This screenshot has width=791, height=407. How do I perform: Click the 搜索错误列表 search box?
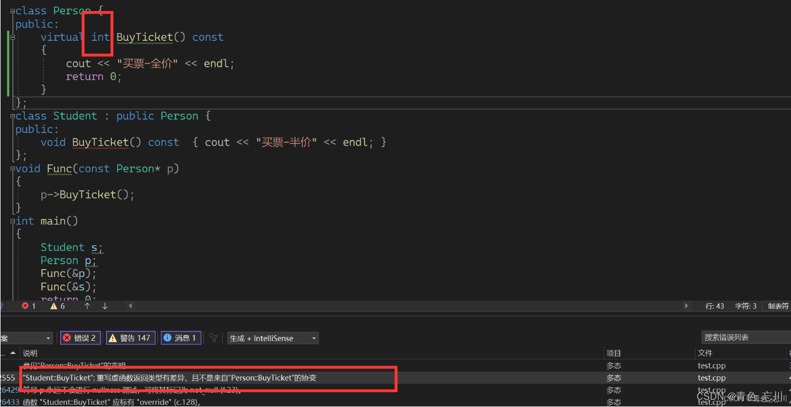tap(746, 337)
